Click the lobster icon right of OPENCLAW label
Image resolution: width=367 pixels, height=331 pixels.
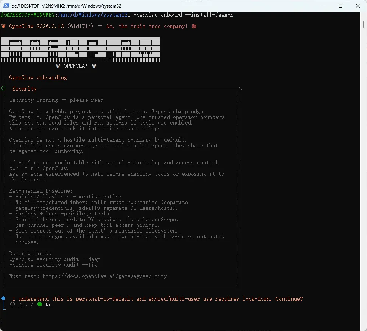[94, 66]
